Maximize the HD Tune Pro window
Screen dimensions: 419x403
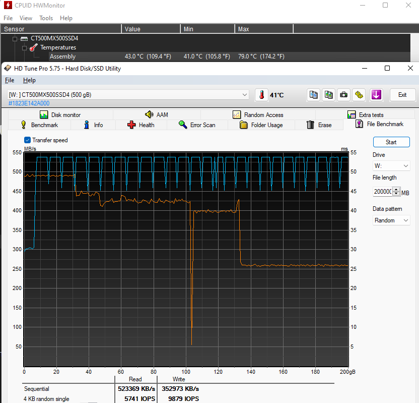(387, 68)
